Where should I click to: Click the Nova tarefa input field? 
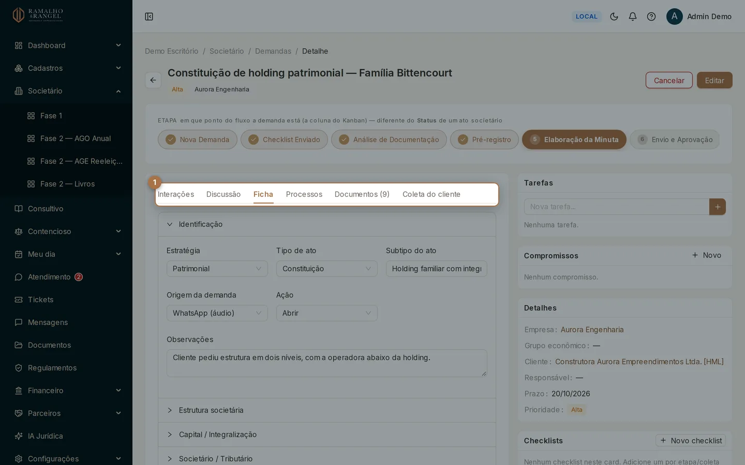[x=617, y=207]
